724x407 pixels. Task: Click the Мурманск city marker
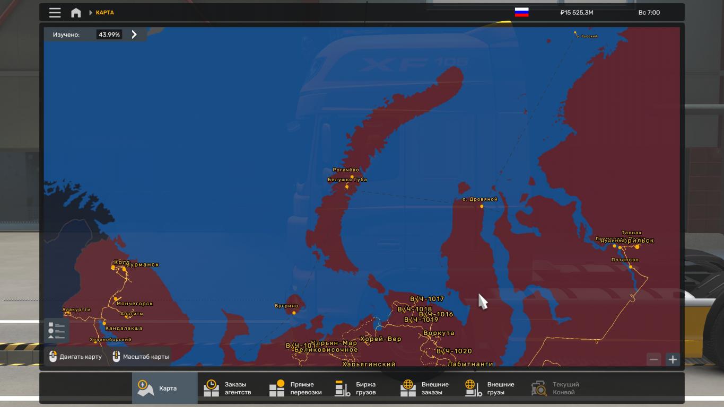click(124, 269)
